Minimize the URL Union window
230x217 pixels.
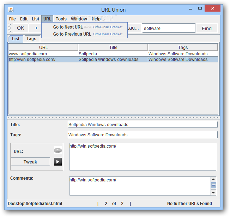pos(190,9)
